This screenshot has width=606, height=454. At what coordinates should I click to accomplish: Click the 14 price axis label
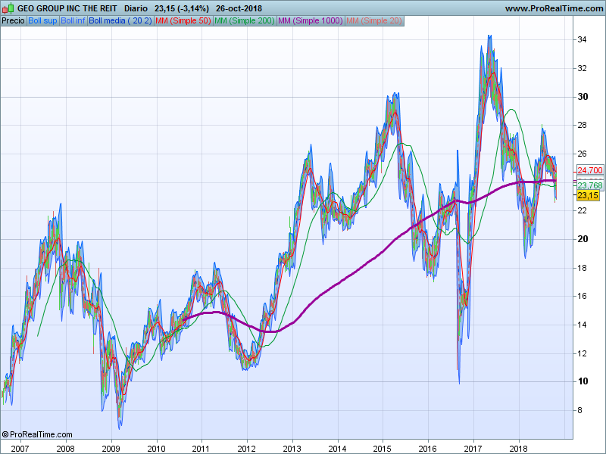click(x=582, y=325)
